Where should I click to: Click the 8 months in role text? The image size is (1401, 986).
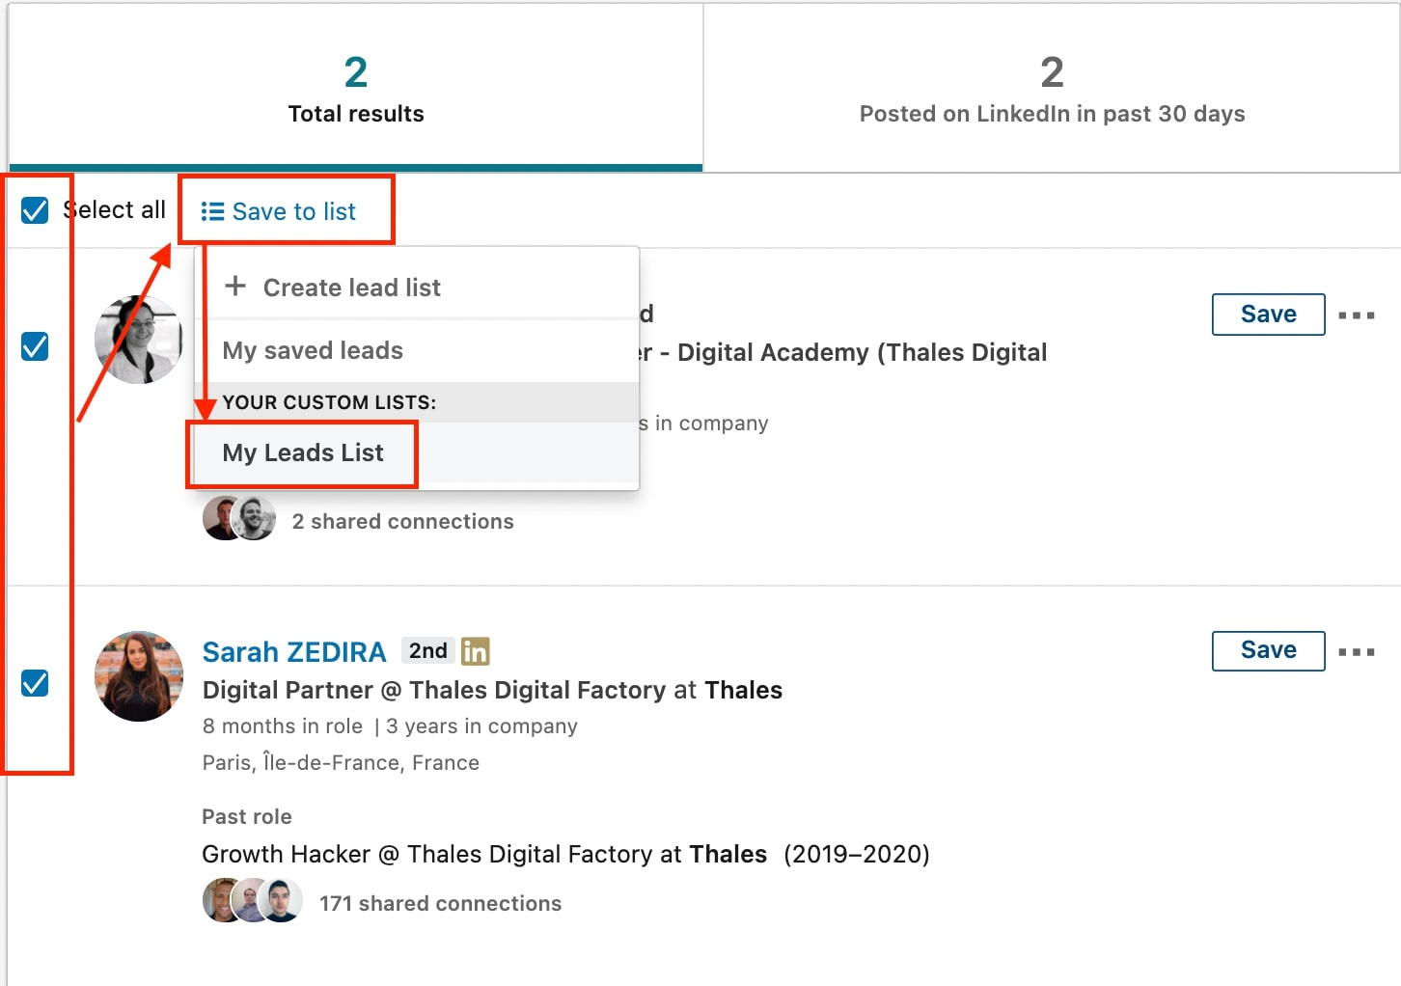[x=283, y=726]
